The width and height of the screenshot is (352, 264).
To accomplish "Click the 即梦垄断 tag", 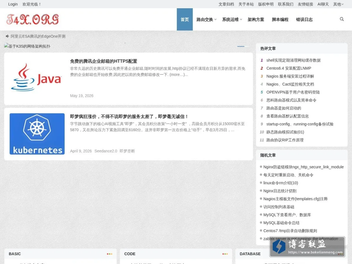I will point(127,151).
